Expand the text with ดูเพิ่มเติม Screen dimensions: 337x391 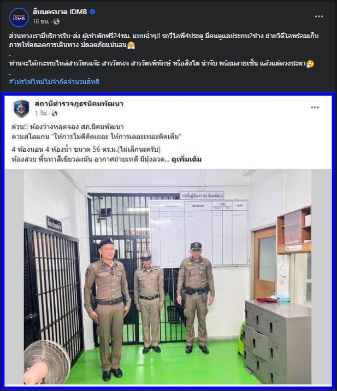(x=187, y=159)
